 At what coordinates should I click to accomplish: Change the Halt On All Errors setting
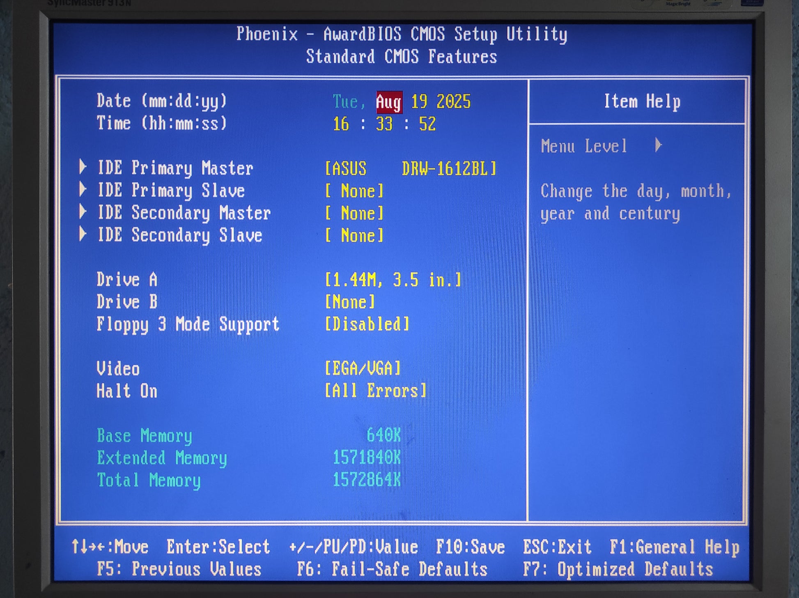376,391
